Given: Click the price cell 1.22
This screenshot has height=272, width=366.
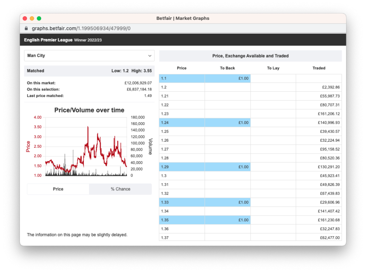Looking at the screenshot, I should (x=182, y=105).
